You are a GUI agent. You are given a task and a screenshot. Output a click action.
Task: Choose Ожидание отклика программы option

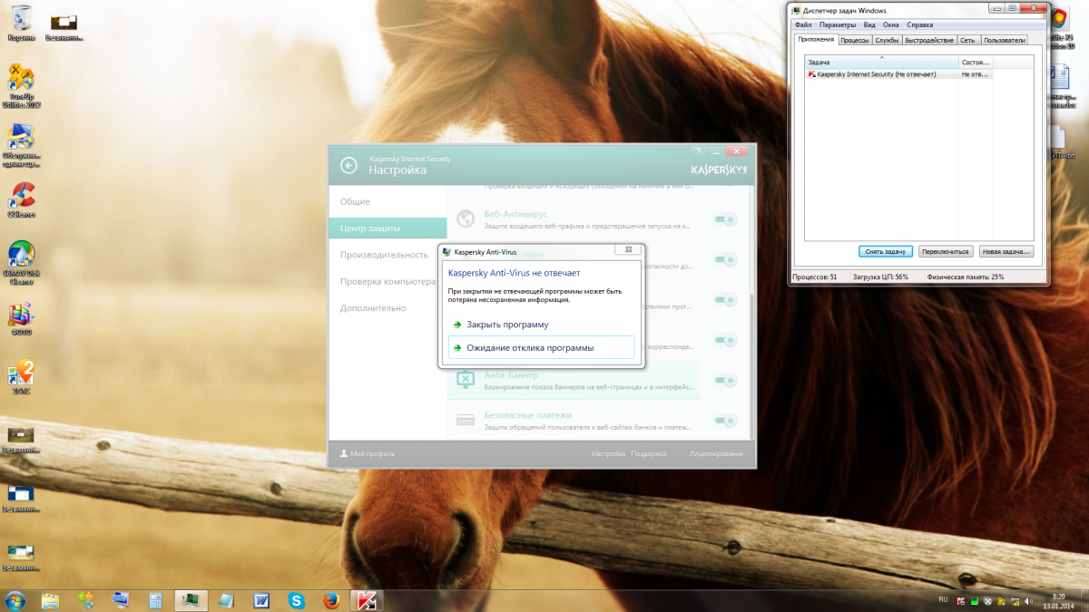(x=542, y=347)
